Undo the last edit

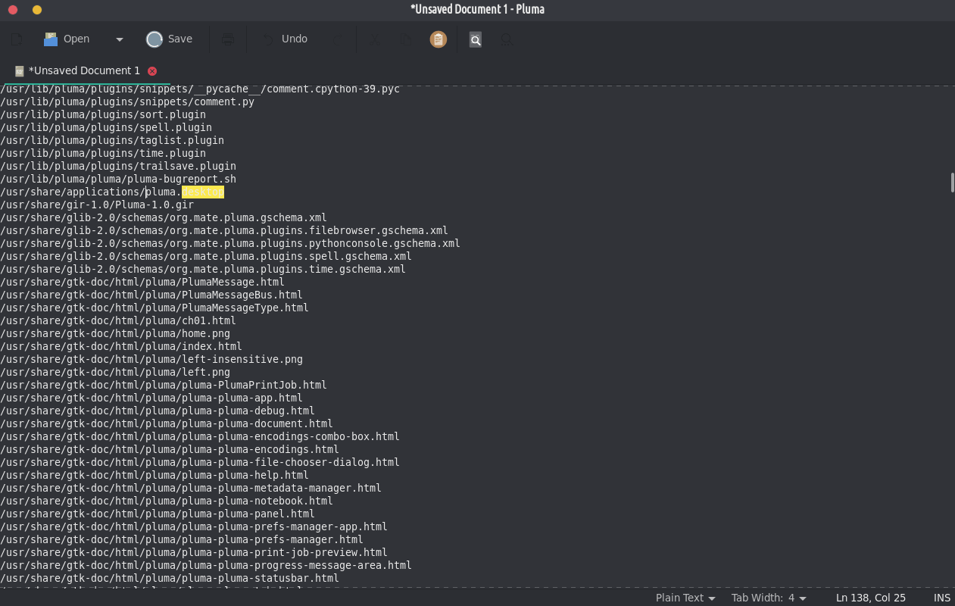click(285, 39)
